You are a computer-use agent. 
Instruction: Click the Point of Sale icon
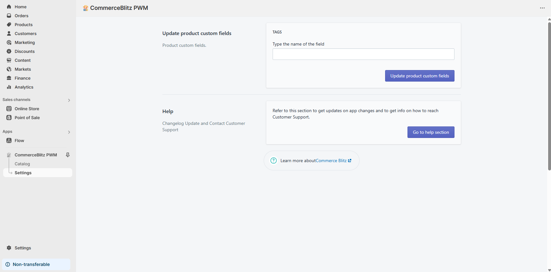pyautogui.click(x=9, y=118)
